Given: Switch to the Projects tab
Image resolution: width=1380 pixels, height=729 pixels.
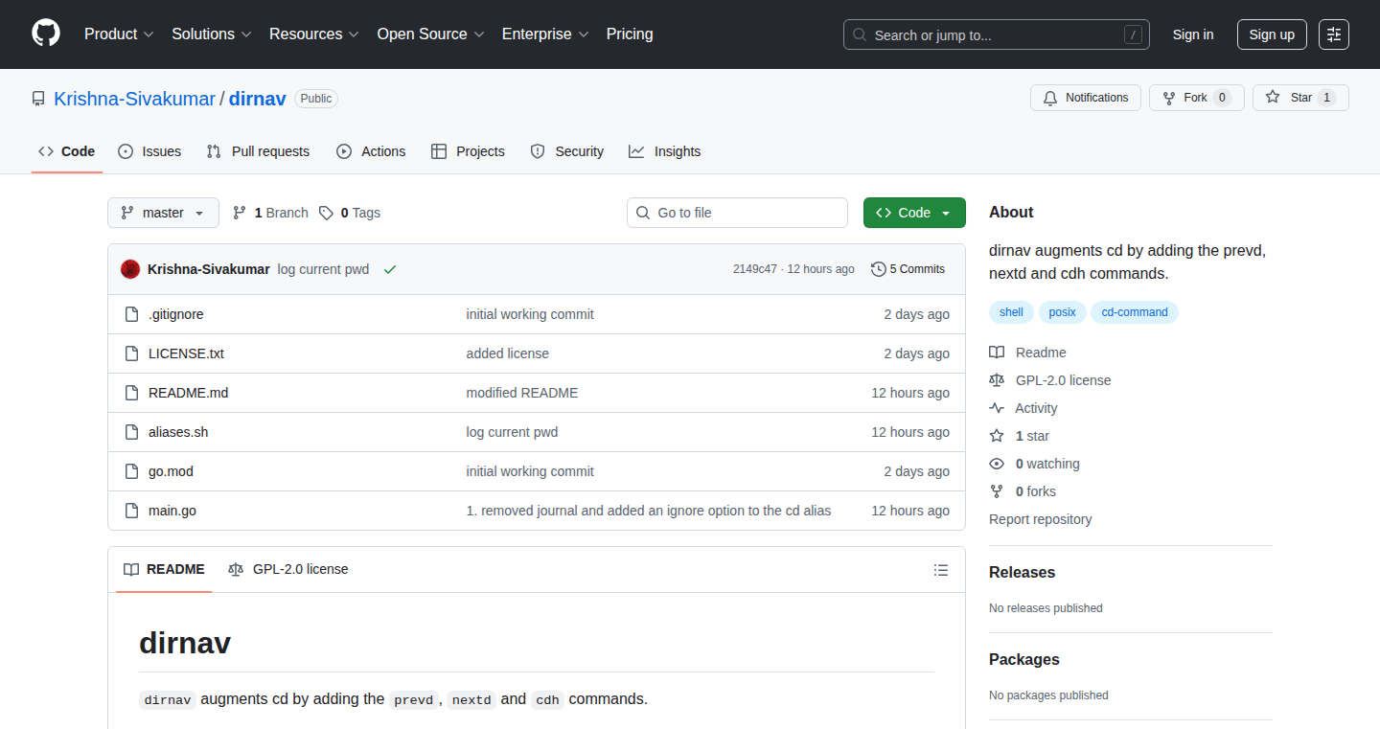Looking at the screenshot, I should (x=468, y=151).
